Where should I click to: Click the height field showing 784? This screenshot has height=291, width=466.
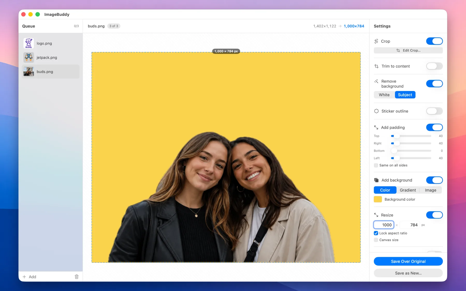(x=410, y=225)
